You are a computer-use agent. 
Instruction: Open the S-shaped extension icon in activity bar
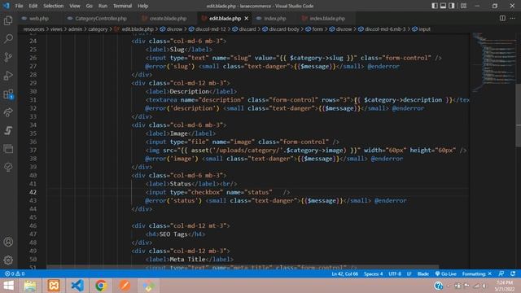[x=8, y=130]
